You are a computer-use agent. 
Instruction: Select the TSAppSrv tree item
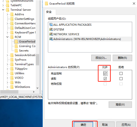(x=21, y=69)
